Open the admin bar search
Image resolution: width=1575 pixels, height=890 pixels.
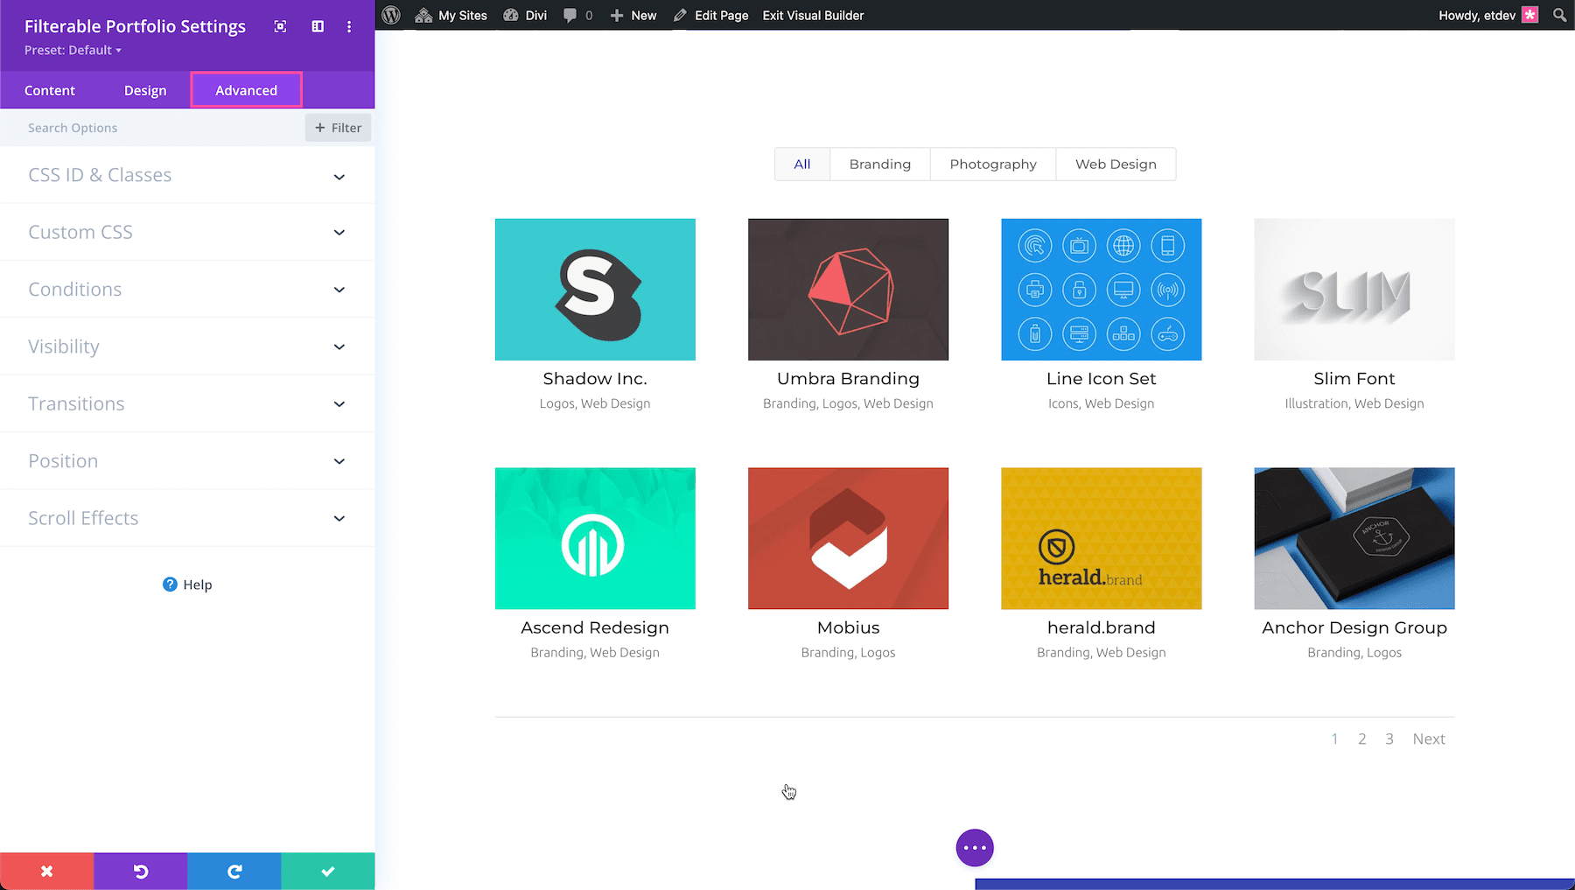coord(1558,15)
